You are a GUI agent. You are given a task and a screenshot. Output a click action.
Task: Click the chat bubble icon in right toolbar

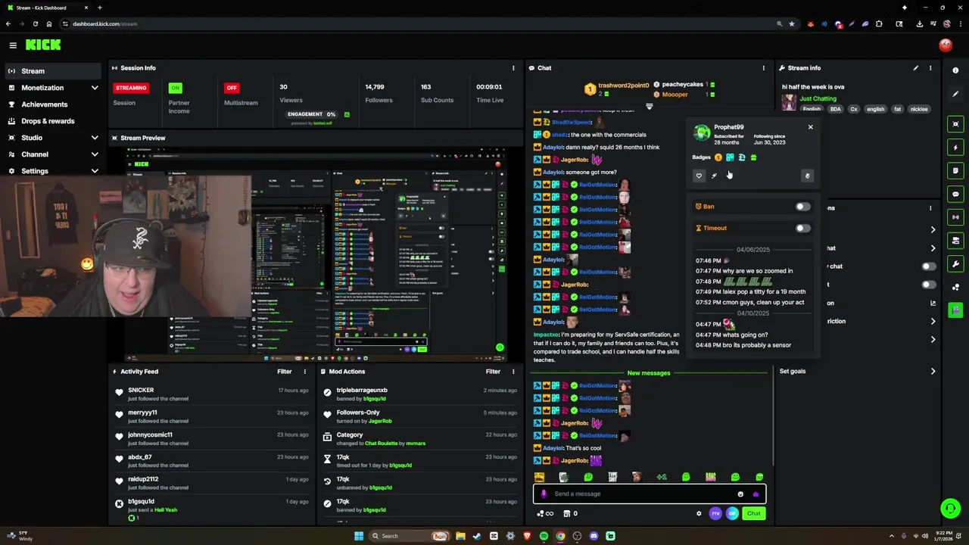click(x=956, y=195)
